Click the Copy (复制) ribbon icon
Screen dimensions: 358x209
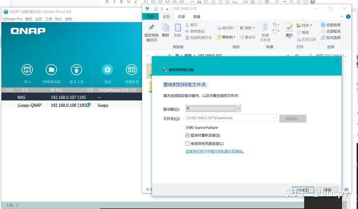click(166, 30)
